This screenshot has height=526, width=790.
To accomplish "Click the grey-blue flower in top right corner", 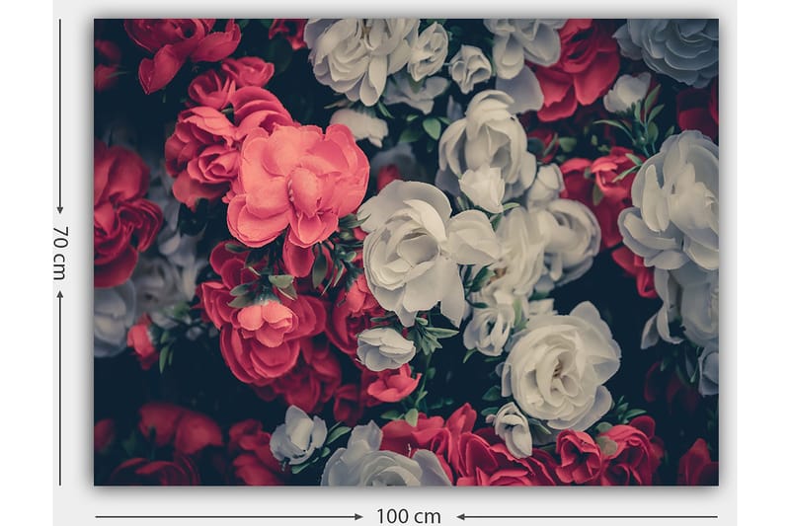I will (x=671, y=49).
